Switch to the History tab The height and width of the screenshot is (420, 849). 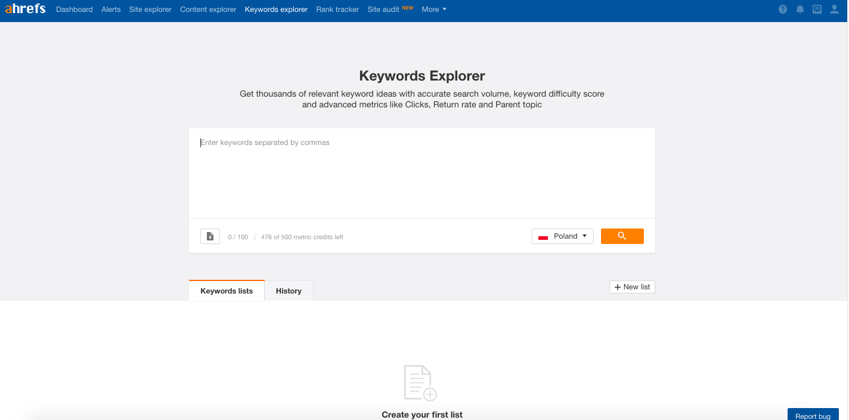pos(289,291)
